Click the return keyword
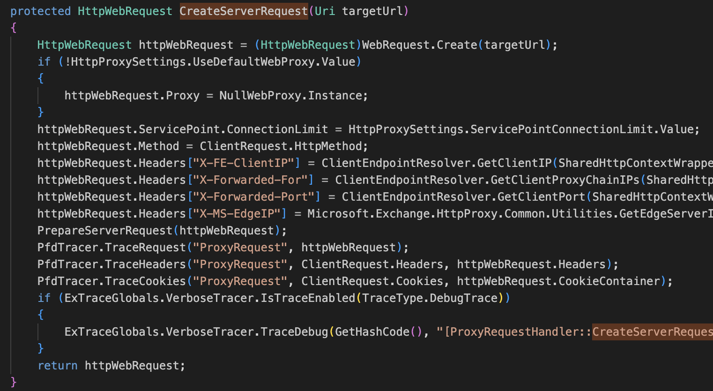Screen dimensions: 713x391 (x=58, y=366)
